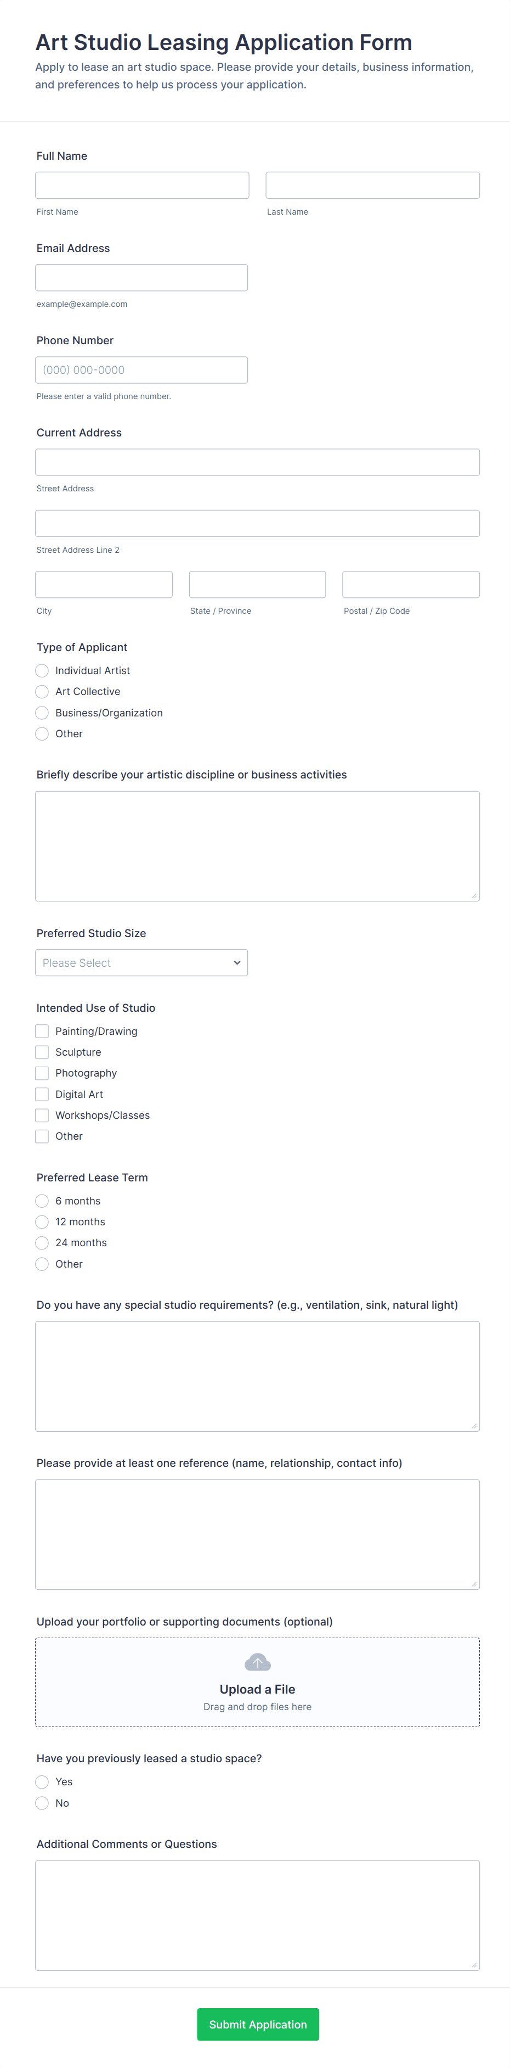This screenshot has width=510, height=2068.
Task: Select Yes for previously leased studio
Action: [43, 1781]
